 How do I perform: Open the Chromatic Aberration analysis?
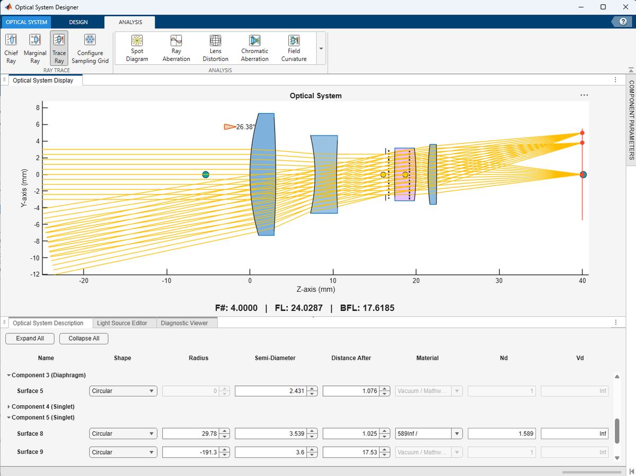(255, 48)
